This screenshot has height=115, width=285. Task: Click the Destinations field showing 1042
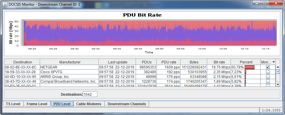[90, 94]
